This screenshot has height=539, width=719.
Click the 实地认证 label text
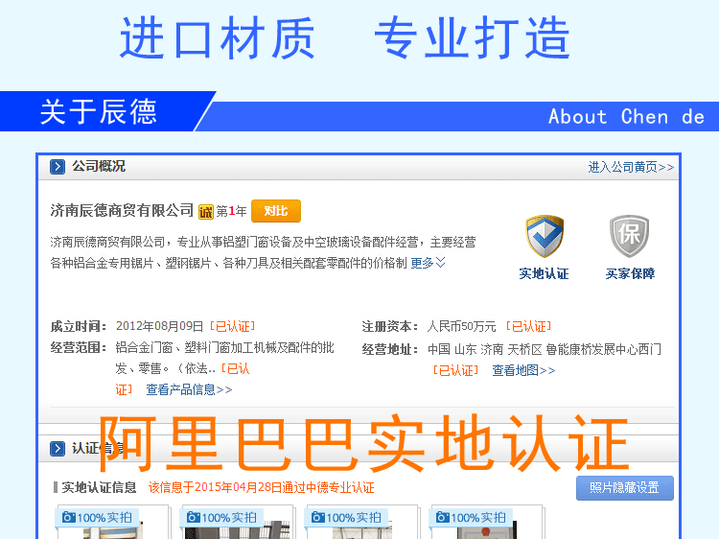[x=544, y=274]
